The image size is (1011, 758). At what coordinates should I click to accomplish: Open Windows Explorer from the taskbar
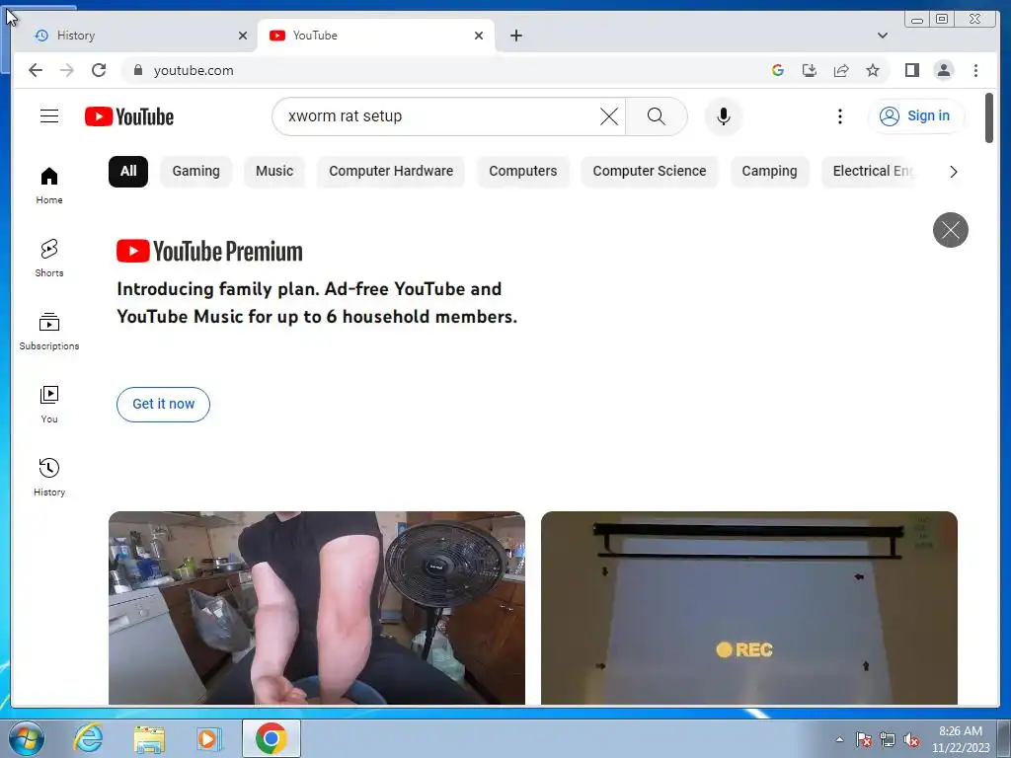tap(149, 738)
